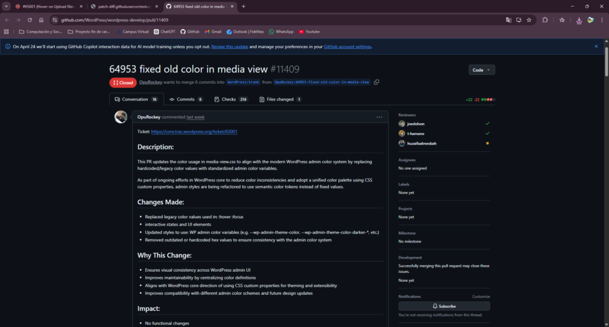
Task: Click the Review this update link
Action: point(230,46)
